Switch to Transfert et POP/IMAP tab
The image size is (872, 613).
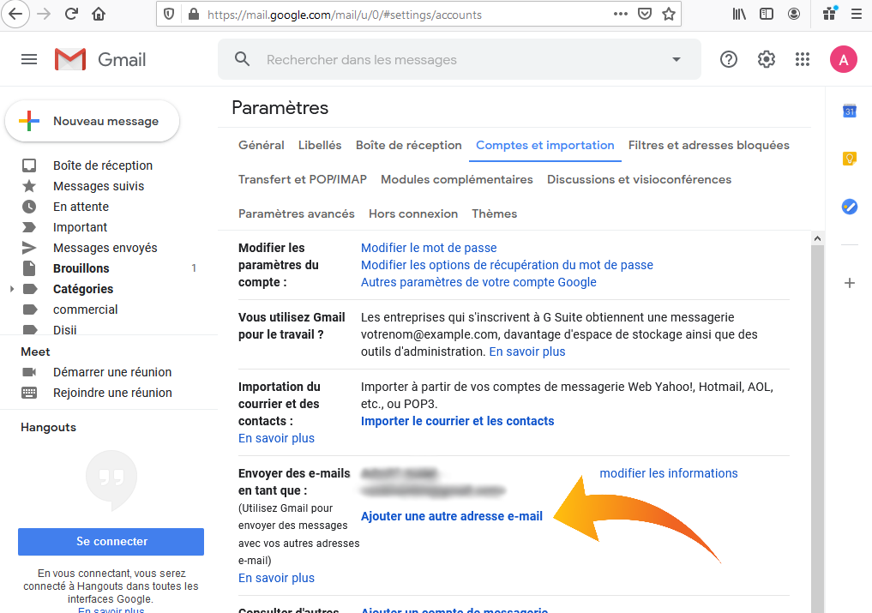pos(303,180)
